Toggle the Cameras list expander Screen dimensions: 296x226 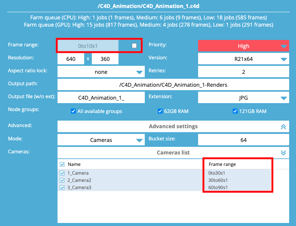click(x=173, y=153)
